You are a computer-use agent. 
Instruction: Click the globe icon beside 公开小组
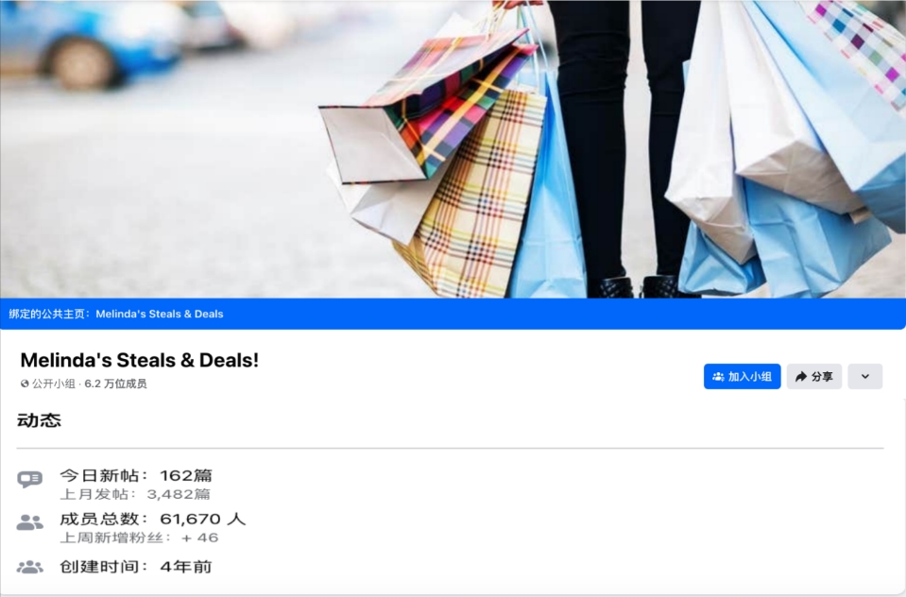[25, 384]
